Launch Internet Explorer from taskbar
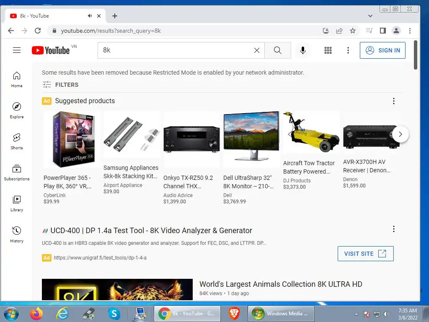 coord(62,314)
